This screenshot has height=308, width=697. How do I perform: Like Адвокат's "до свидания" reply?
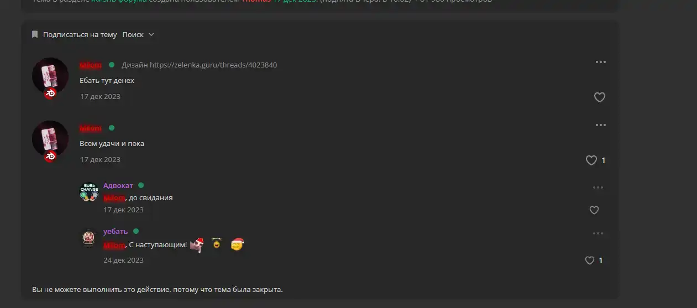point(594,210)
